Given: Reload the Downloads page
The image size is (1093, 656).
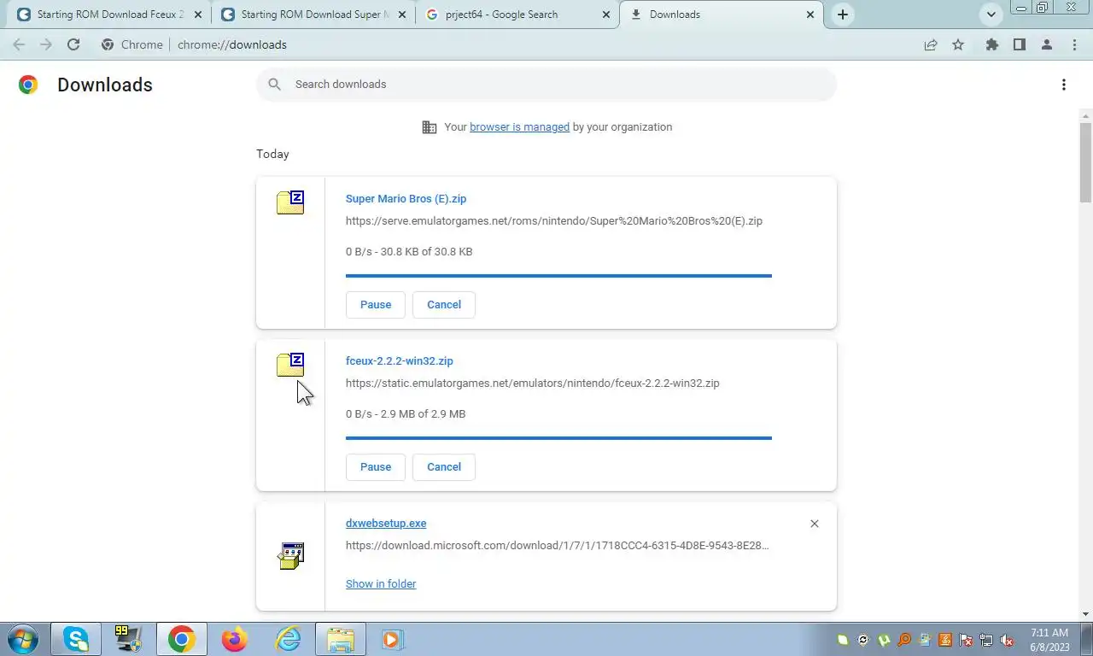Looking at the screenshot, I should [x=73, y=44].
